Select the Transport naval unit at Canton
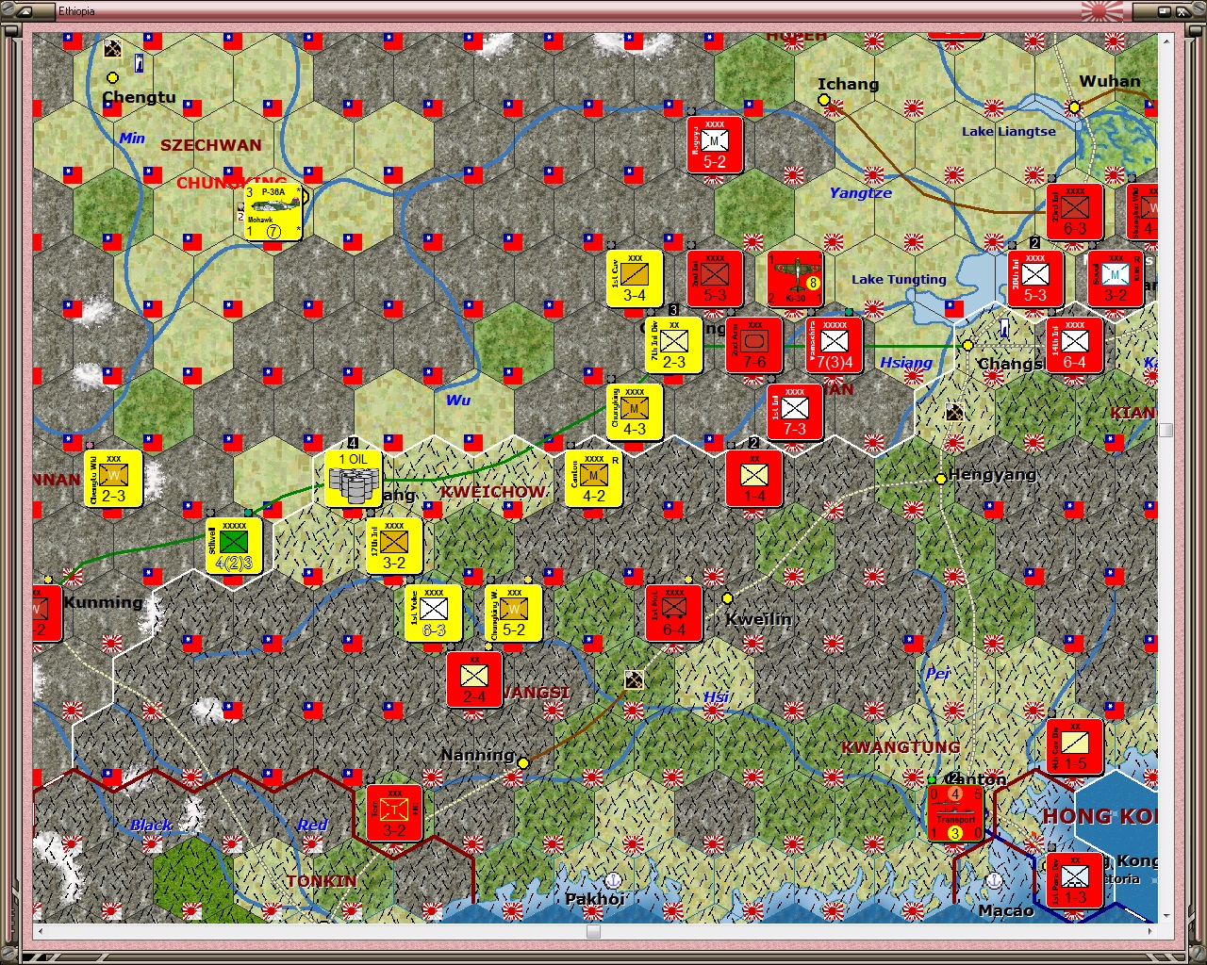 [955, 812]
